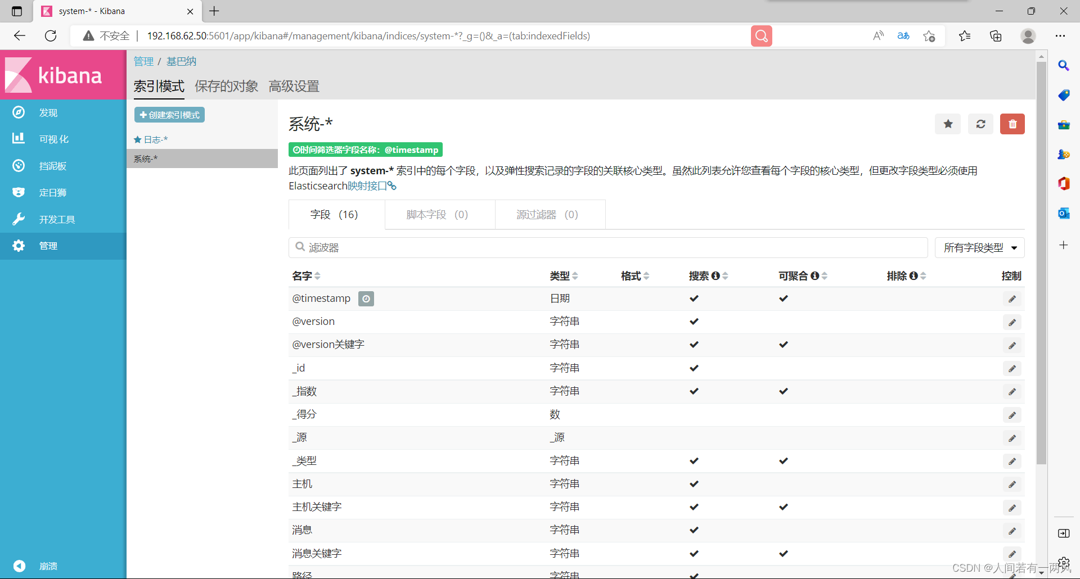Delete index pattern with red trash icon
Viewport: 1080px width, 579px height.
pyautogui.click(x=1012, y=124)
